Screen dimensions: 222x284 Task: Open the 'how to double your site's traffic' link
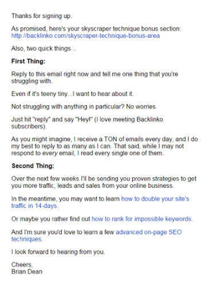pos(155,199)
